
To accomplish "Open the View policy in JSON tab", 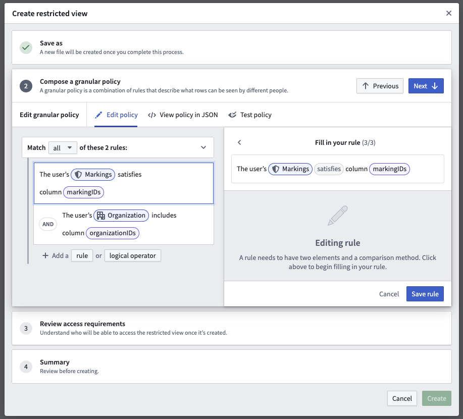I will [183, 115].
